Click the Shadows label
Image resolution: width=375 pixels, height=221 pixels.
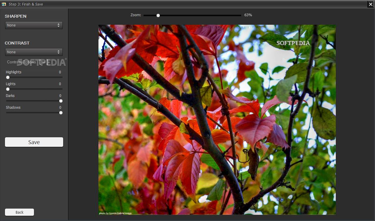[x=13, y=108]
